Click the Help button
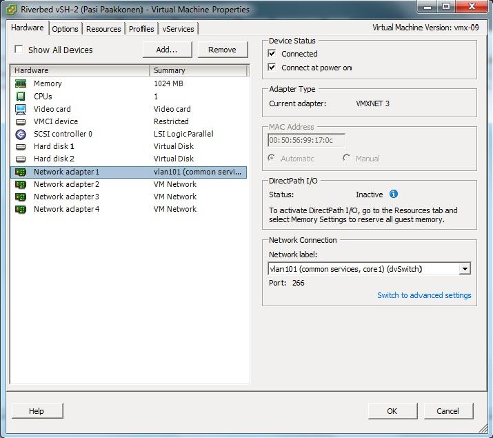Viewport: 493px width, 438px height. pyautogui.click(x=37, y=411)
